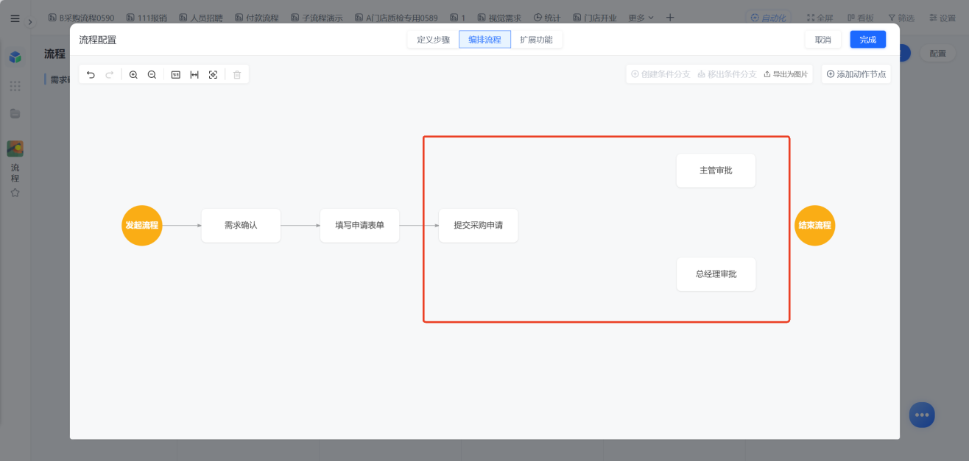Open the 视觉需求 tab
This screenshot has width=969, height=461.
pos(499,18)
